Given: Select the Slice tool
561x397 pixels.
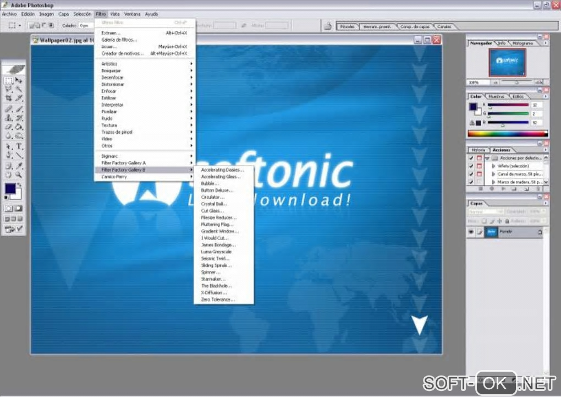Looking at the screenshot, I should coord(19,98).
